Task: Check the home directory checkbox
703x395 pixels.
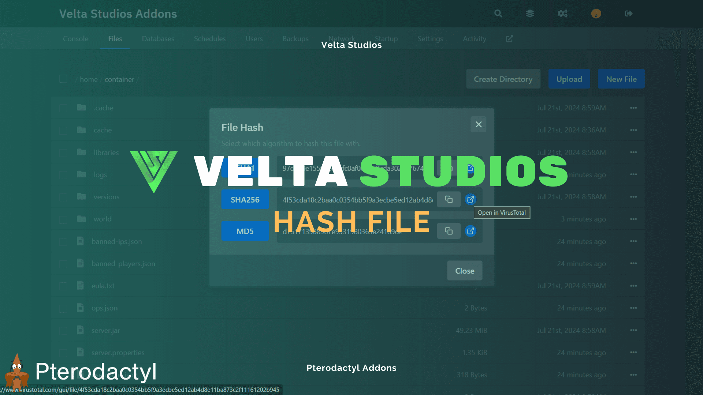Action: click(63, 79)
